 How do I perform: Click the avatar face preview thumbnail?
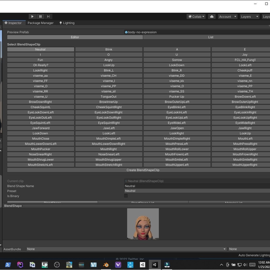coord(143,224)
